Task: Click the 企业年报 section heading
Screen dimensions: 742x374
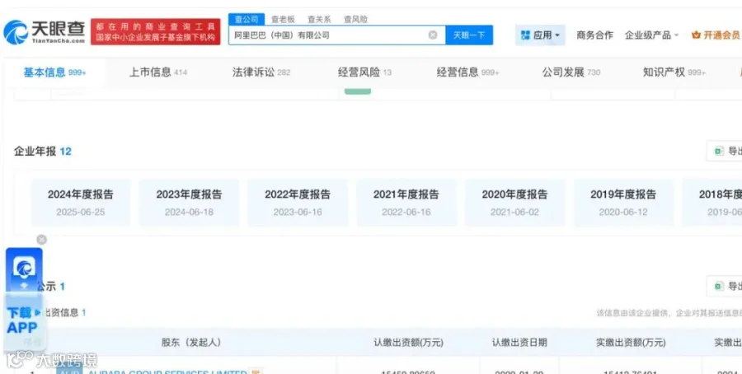Action: coord(43,152)
